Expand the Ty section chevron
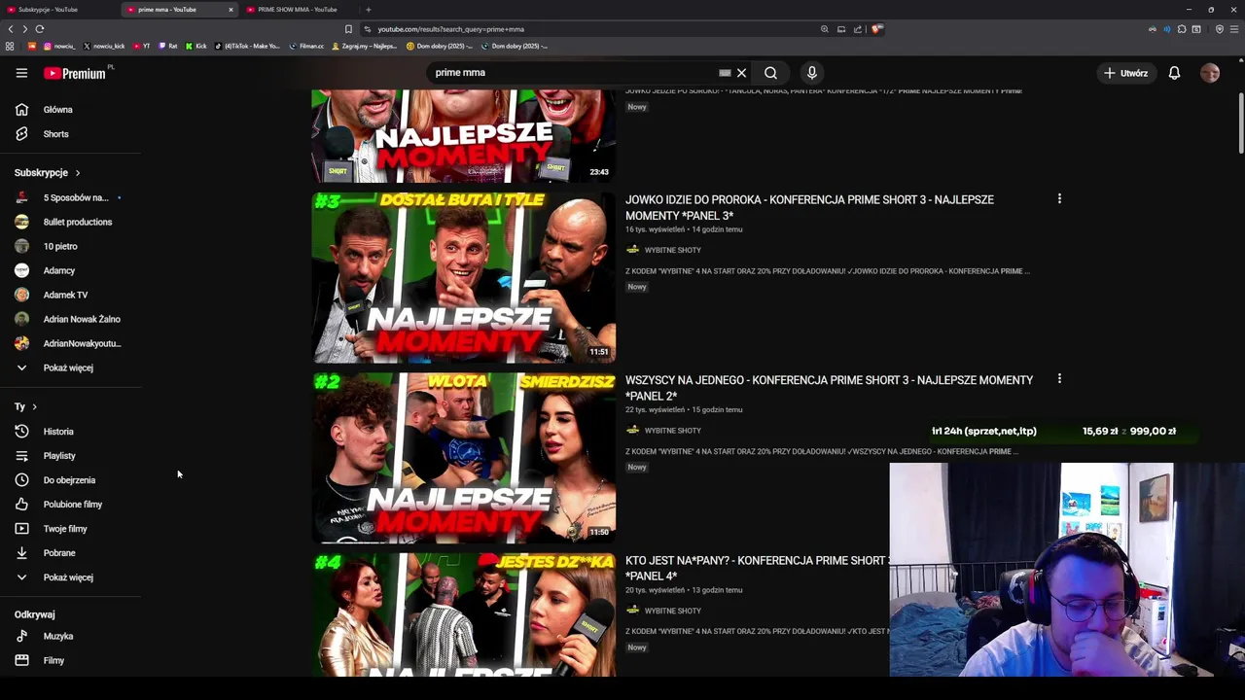The image size is (1245, 700). [x=34, y=406]
